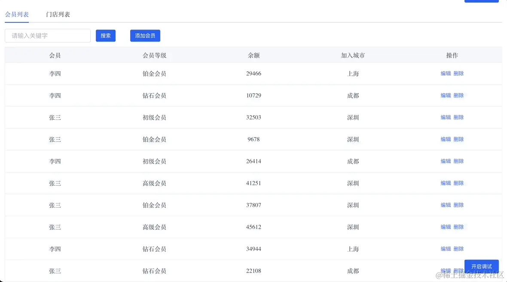Screen dimensions: 507x282
Task: Delete the member with balance 26414
Action: tap(458, 161)
